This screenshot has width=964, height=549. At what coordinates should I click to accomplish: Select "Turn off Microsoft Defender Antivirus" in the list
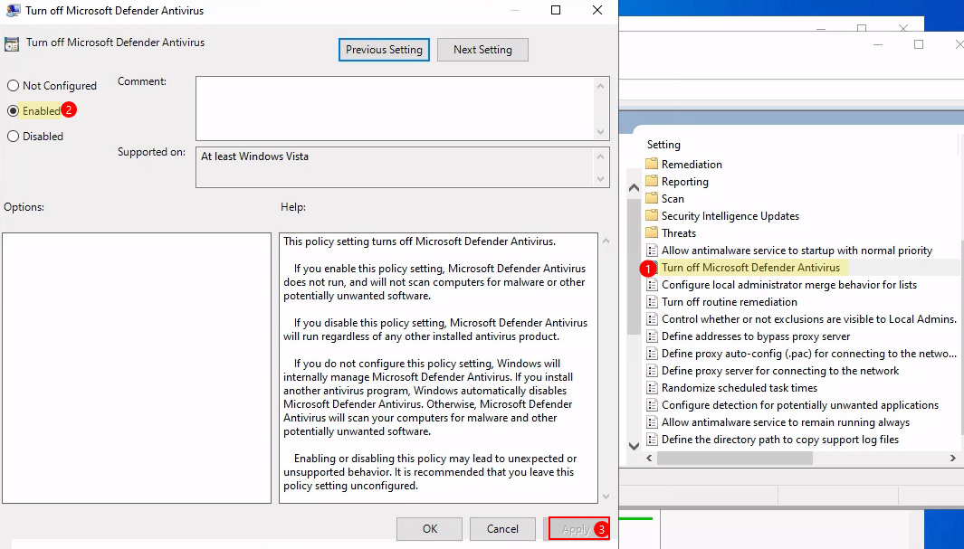[x=750, y=268]
